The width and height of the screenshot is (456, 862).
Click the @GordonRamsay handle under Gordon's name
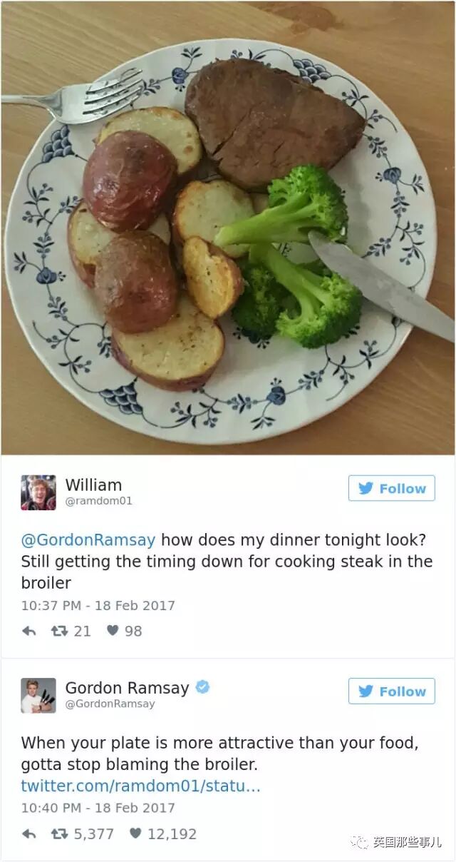[110, 704]
